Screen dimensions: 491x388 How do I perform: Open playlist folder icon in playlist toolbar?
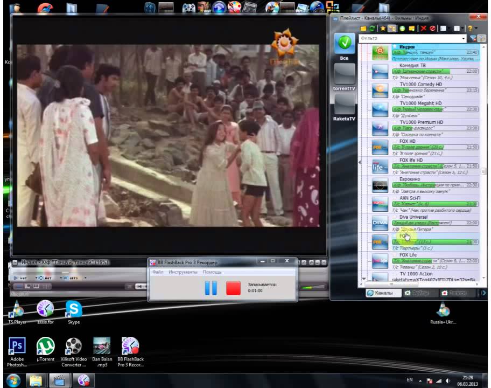[x=363, y=29]
